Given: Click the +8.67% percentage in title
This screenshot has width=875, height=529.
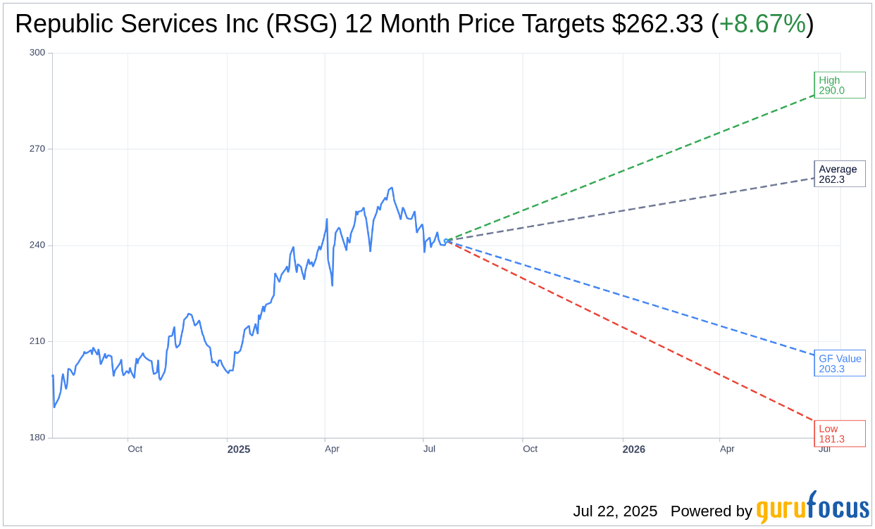Looking at the screenshot, I should point(762,25).
